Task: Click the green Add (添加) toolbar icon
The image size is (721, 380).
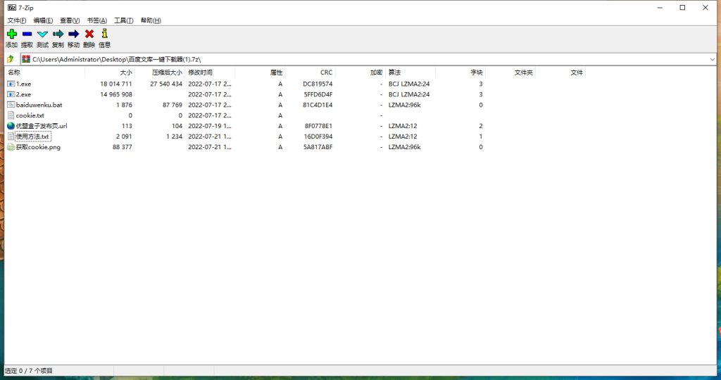Action: 11,34
